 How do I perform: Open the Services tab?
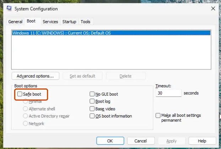point(50,22)
